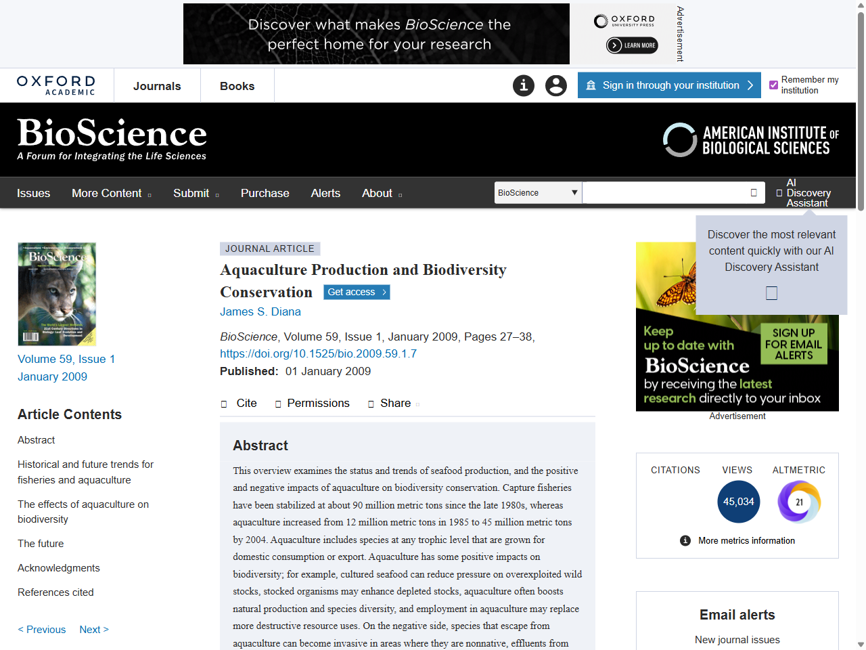Open author James S. Diana link

coord(260,311)
